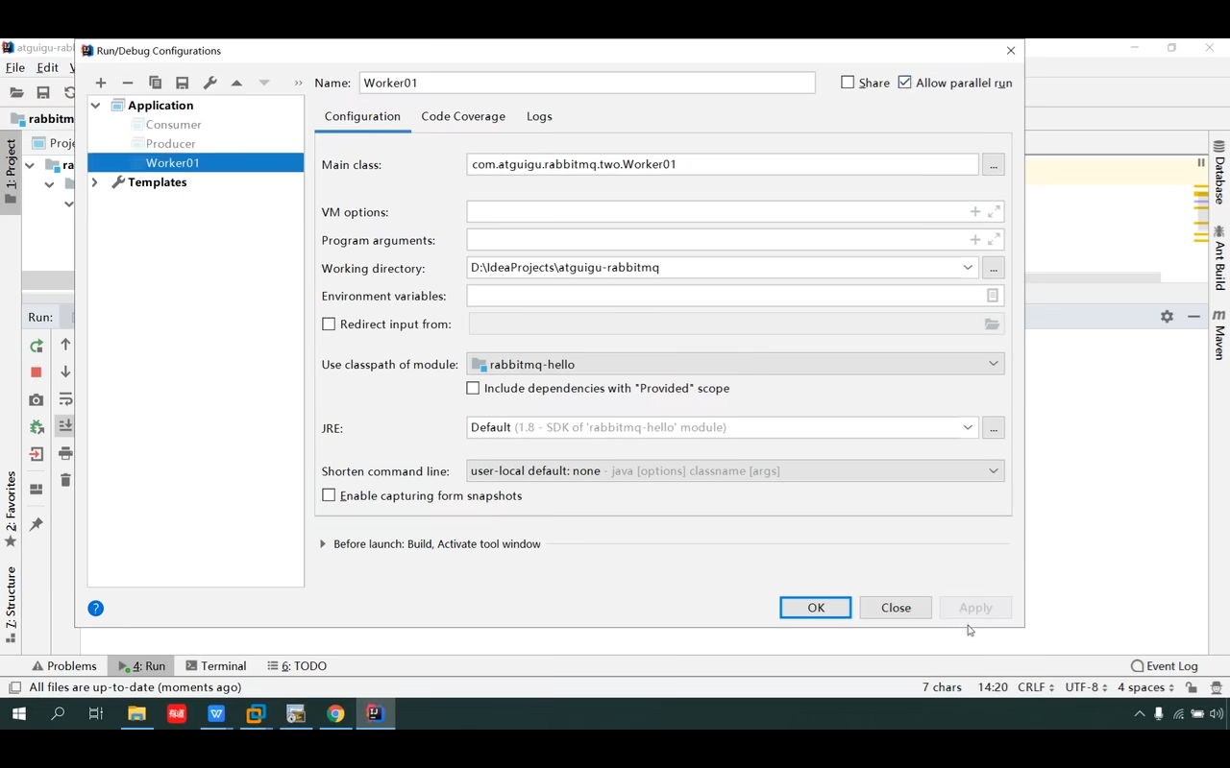Down the stack trace arrow icon
Screen dimensions: 1230x768
(65, 372)
